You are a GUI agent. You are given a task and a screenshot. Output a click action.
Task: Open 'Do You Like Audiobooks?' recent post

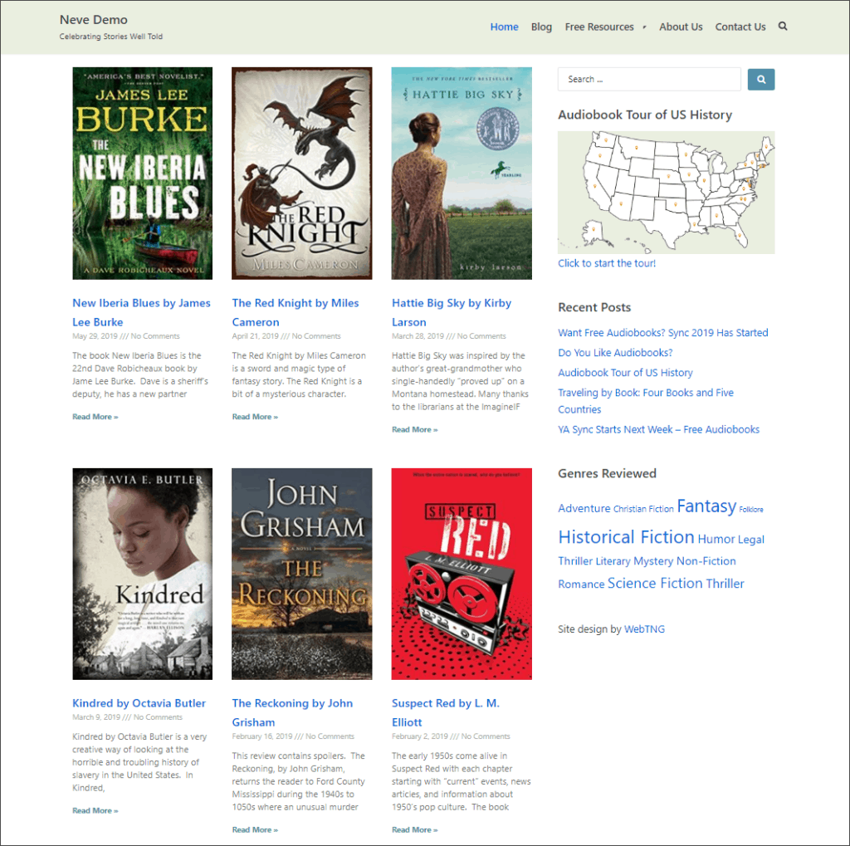click(x=615, y=353)
